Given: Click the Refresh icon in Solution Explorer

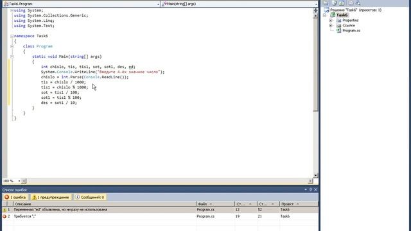Looking at the screenshot, I should [x=342, y=3].
